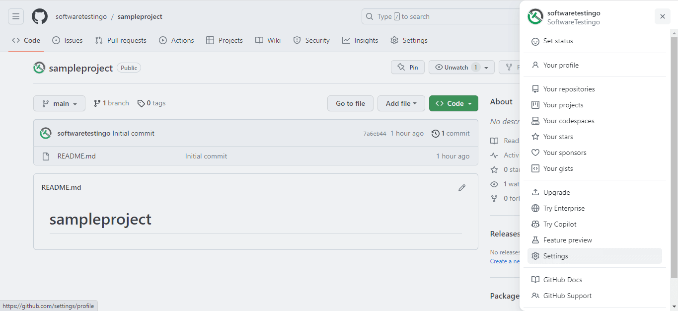
Task: Click the account menu vertical scrollbar
Action: click(x=674, y=157)
